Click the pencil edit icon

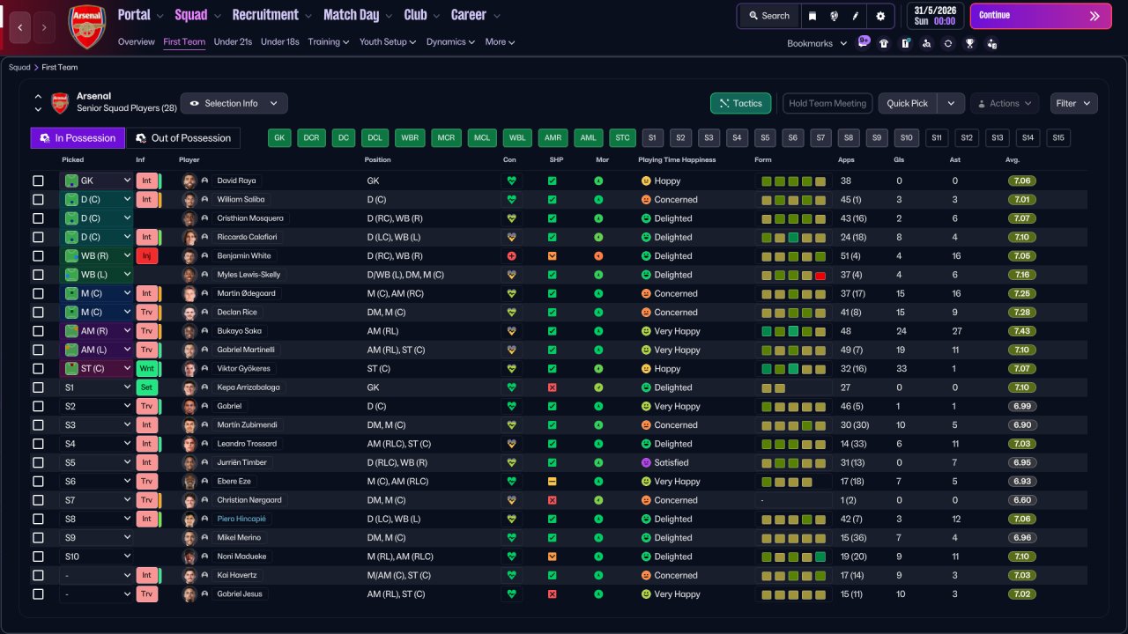click(856, 16)
